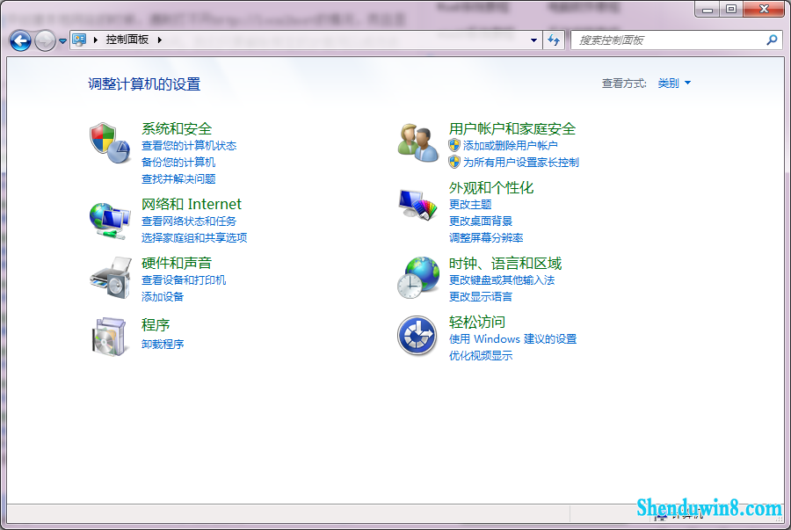The height and width of the screenshot is (530, 791).
Task: Click the search magnifier icon
Action: 772,40
